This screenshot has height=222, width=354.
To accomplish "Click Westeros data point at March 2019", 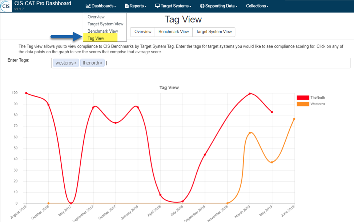I will (250, 133).
